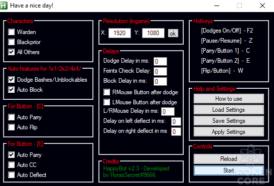
Task: Click the Save Settings button
Action: point(229,121)
